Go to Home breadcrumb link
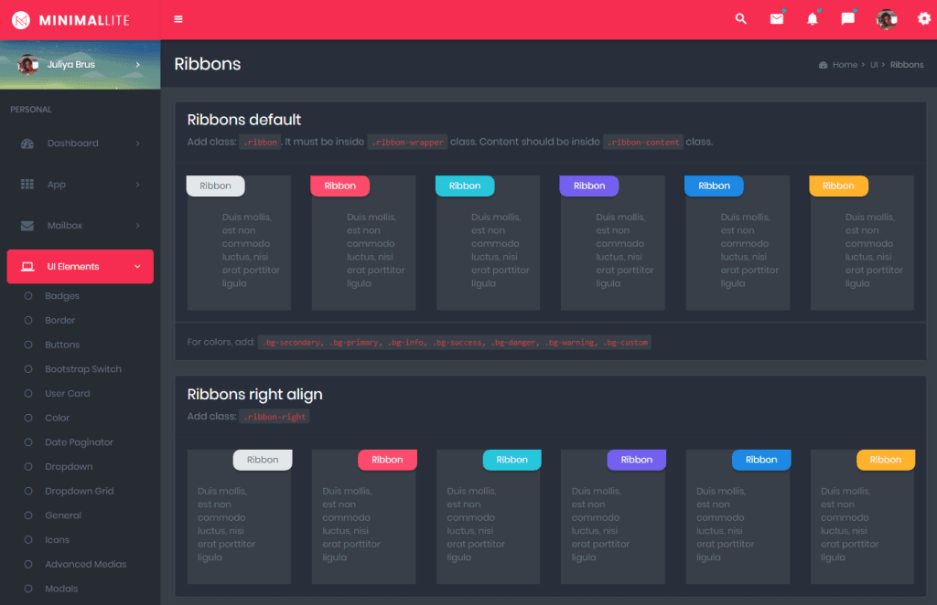This screenshot has height=605, width=937. [845, 65]
